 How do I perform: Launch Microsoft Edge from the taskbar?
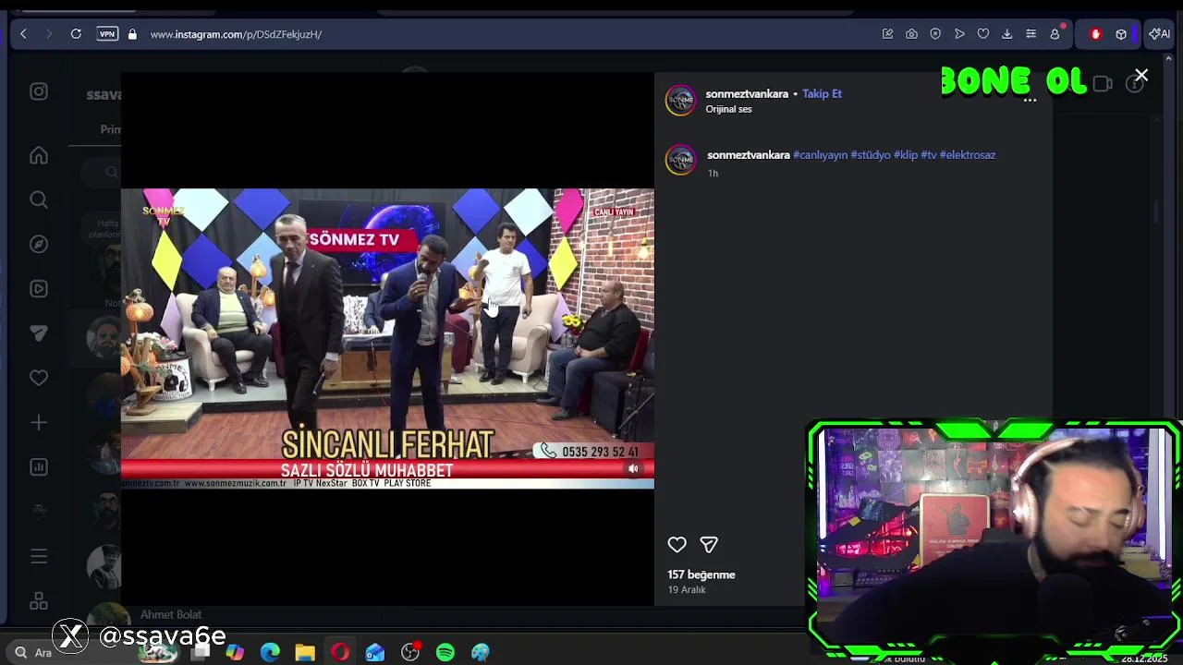point(270,653)
